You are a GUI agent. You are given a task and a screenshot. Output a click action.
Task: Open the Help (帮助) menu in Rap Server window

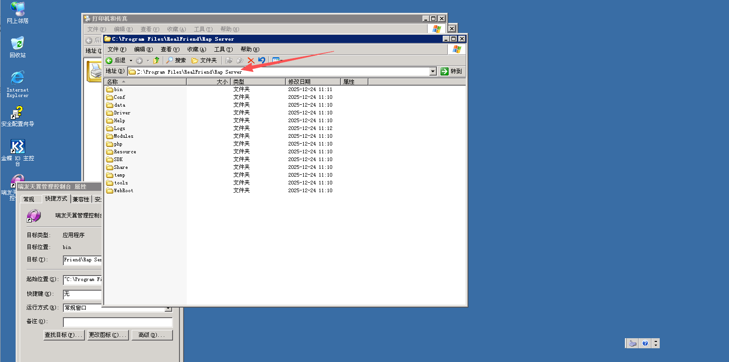click(x=250, y=49)
